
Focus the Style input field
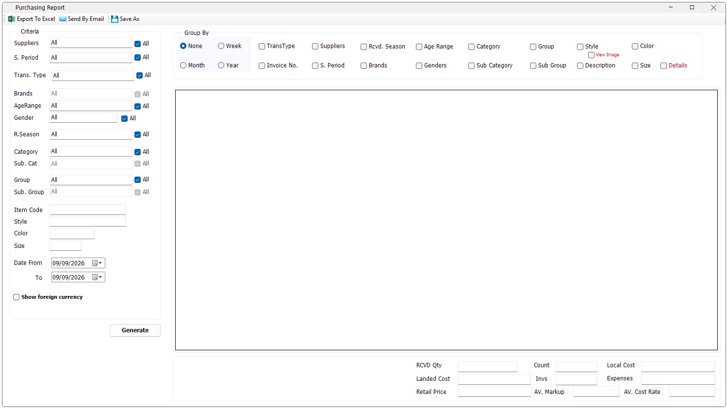(x=88, y=221)
